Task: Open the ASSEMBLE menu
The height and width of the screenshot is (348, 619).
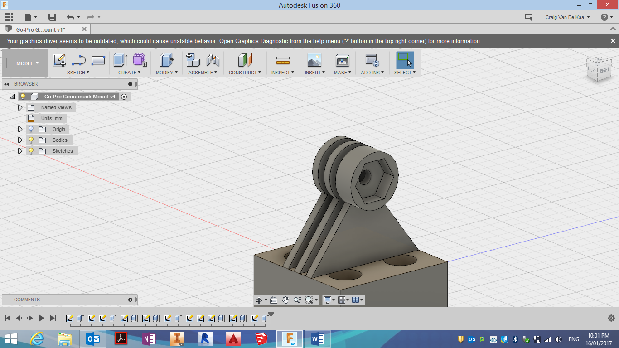Action: tap(203, 72)
